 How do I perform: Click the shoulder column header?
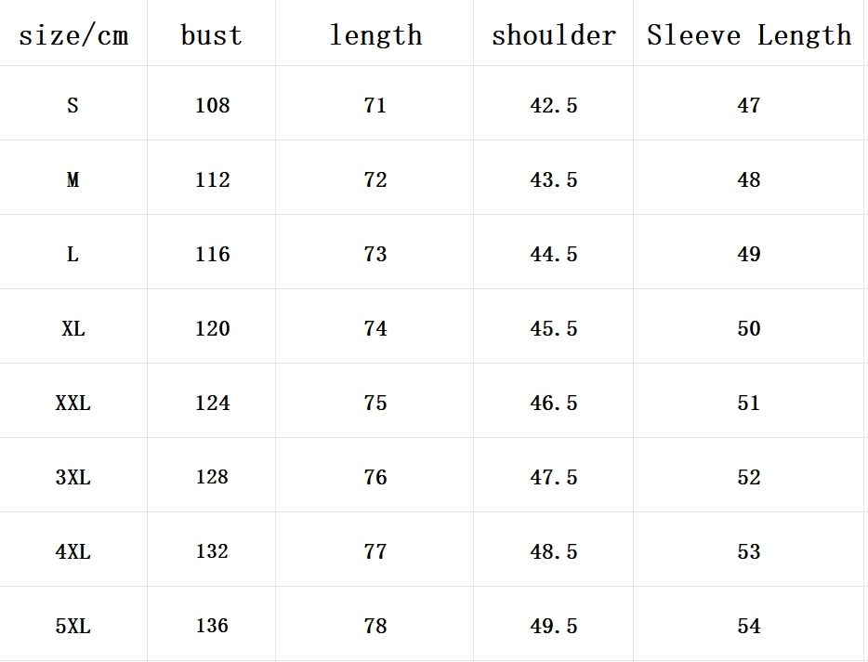coord(554,33)
